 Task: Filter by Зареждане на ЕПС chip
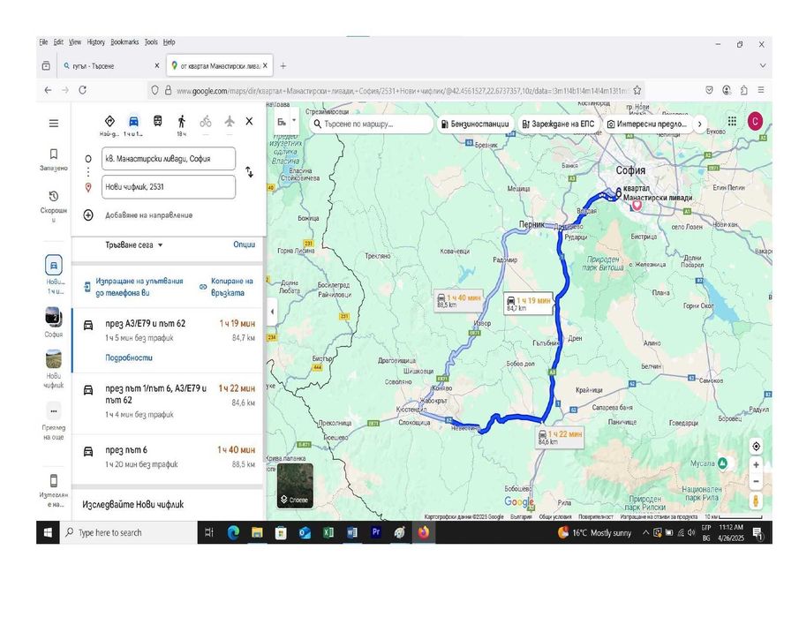pyautogui.click(x=558, y=124)
